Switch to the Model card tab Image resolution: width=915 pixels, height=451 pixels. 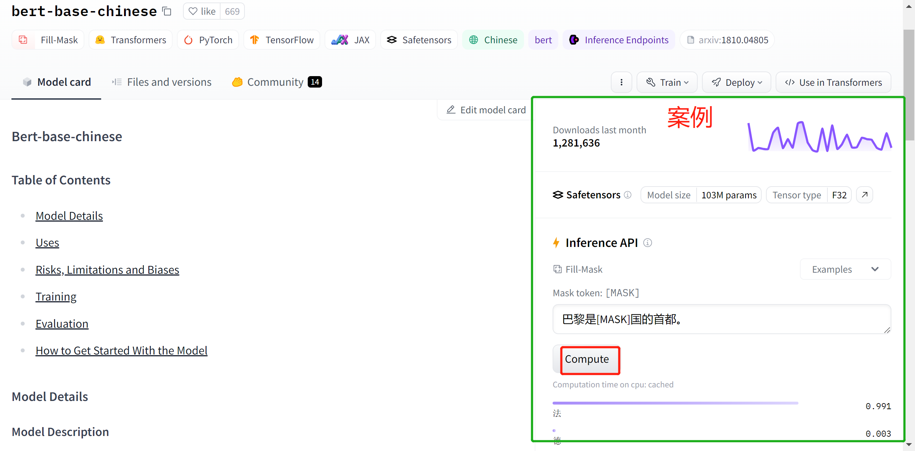point(56,82)
